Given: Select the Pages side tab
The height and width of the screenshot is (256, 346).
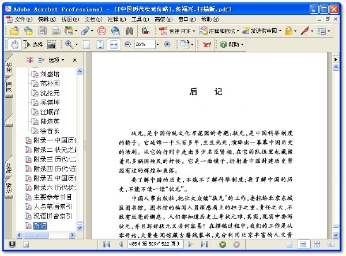Looking at the screenshot, I should tap(9, 87).
